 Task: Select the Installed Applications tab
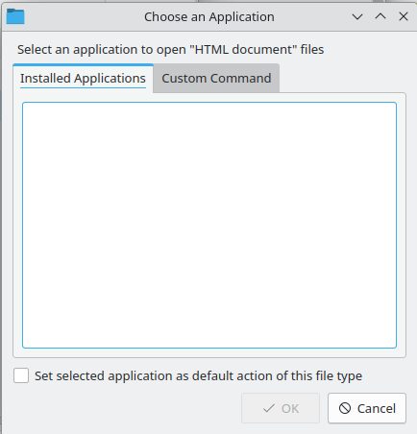point(83,78)
